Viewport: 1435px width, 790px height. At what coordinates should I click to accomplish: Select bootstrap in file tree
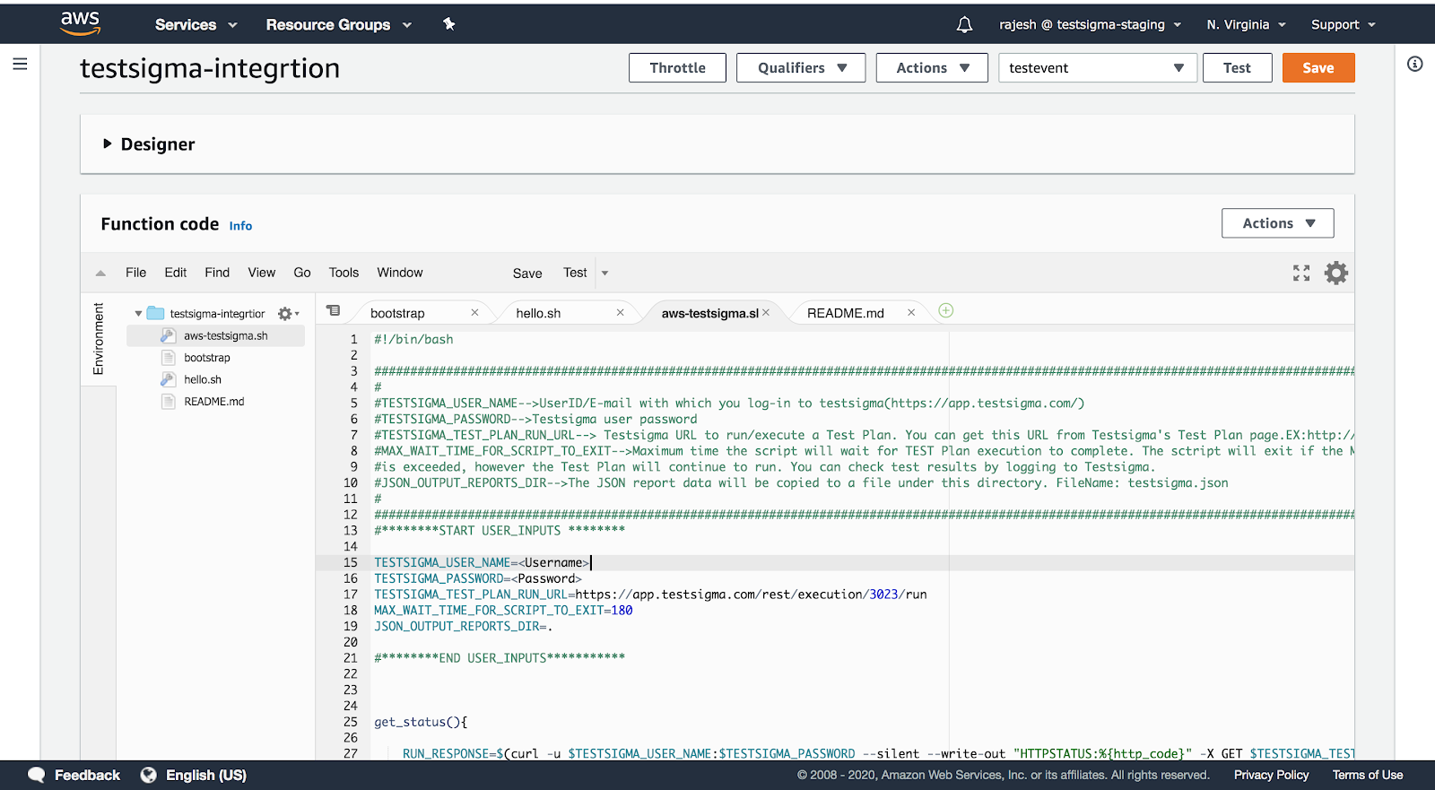(207, 358)
